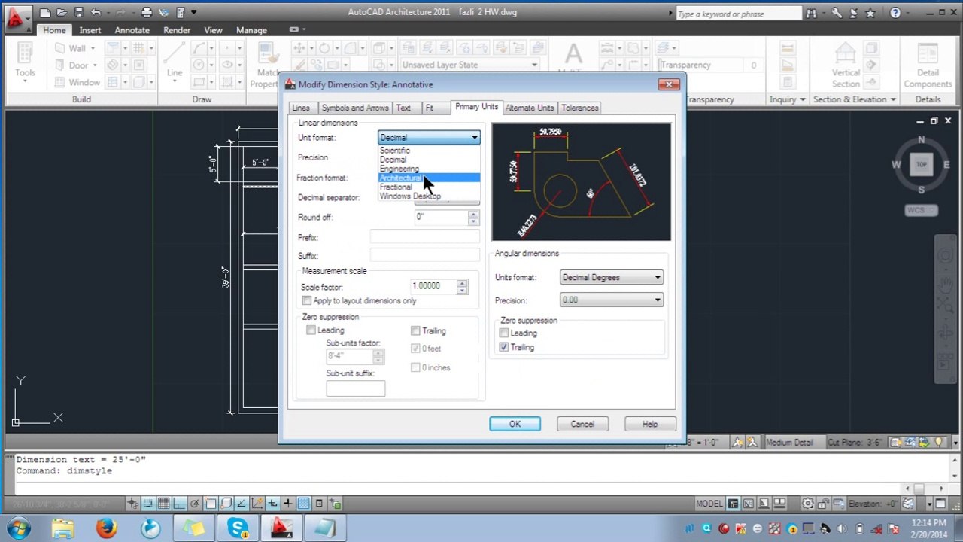Open the Annotate ribbon tab

(x=132, y=30)
